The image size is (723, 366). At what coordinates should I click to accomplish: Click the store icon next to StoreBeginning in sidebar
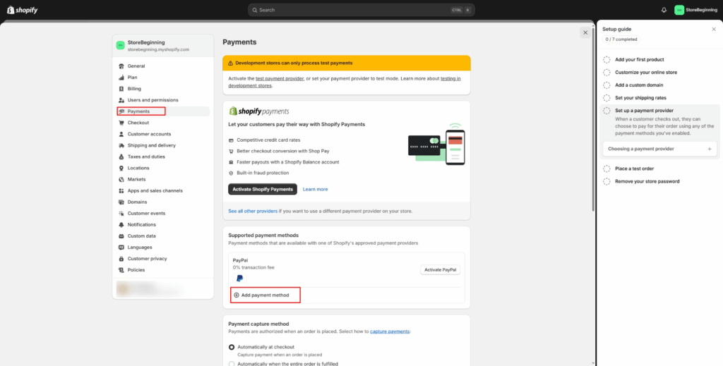[121, 46]
